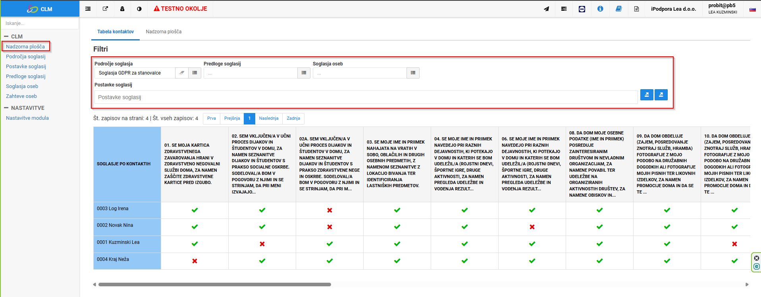Go to Postavke soglasij in the sidebar
The width and height of the screenshot is (761, 297).
26,67
